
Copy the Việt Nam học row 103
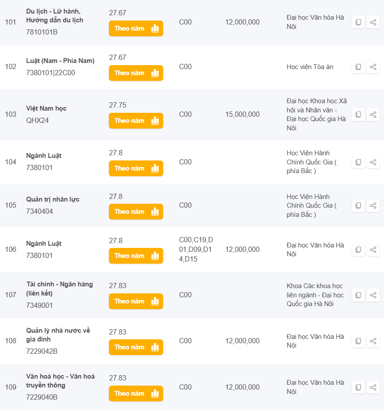coord(358,115)
